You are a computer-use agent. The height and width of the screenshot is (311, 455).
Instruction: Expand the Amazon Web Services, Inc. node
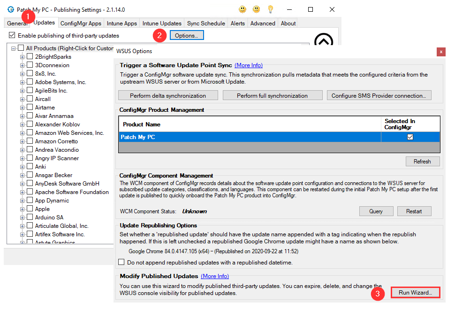tap(22, 133)
